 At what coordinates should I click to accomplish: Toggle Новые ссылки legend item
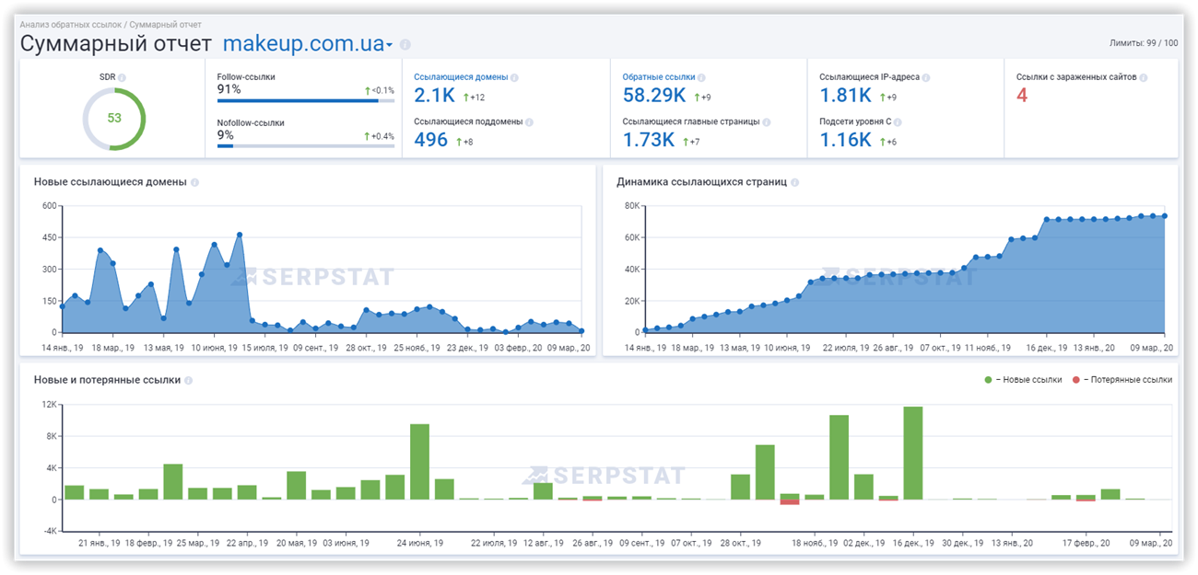(x=1023, y=380)
